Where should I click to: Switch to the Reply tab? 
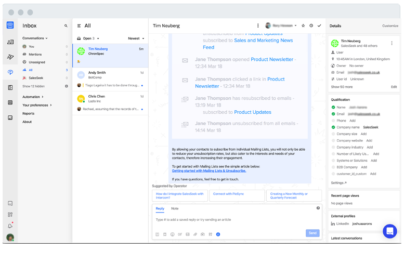[160, 208]
